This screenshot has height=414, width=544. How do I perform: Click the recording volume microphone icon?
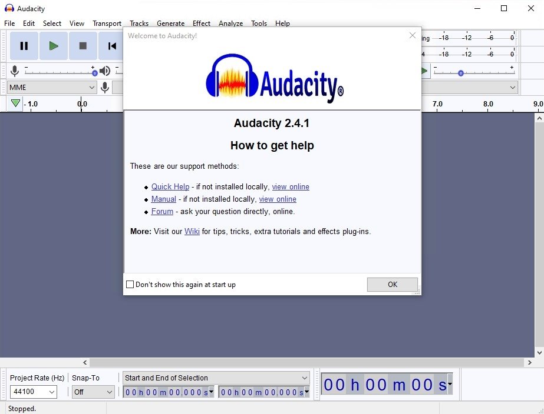(15, 71)
